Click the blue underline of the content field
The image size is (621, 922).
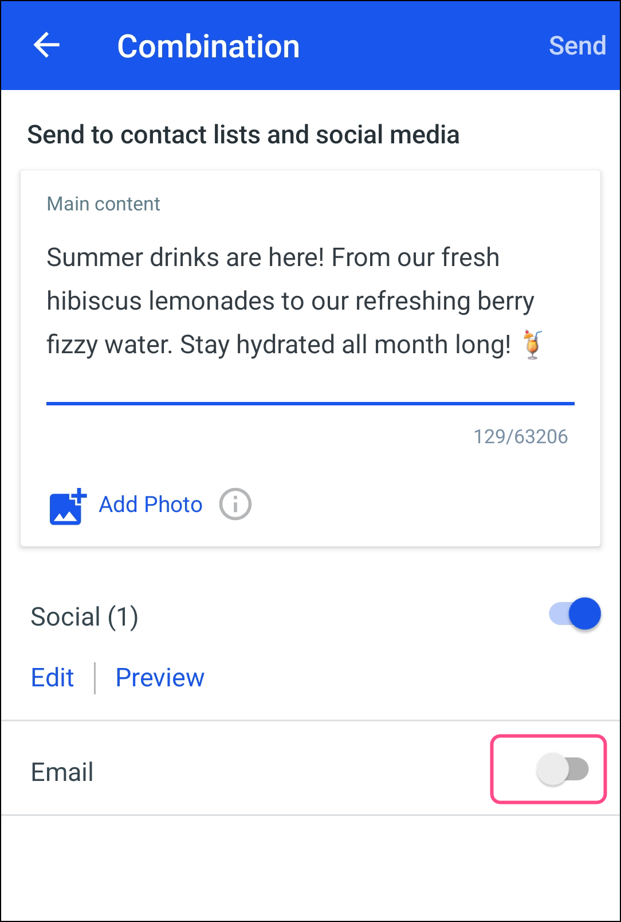click(x=310, y=404)
